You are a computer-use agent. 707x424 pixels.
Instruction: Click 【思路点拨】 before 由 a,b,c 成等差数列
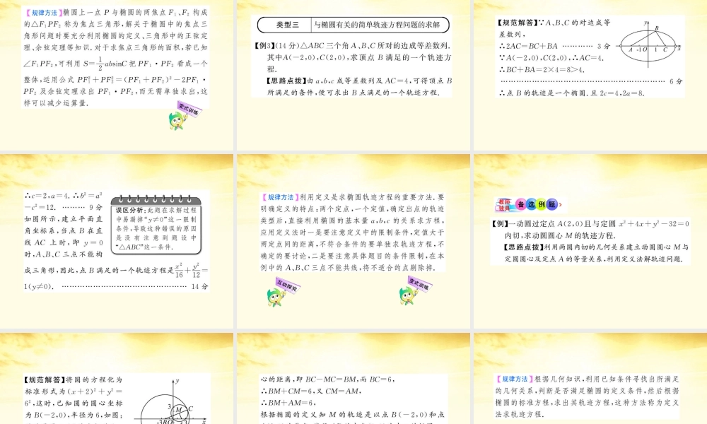click(286, 81)
